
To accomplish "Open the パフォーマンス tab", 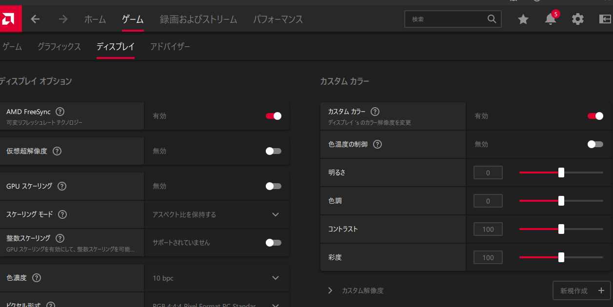I will point(278,19).
